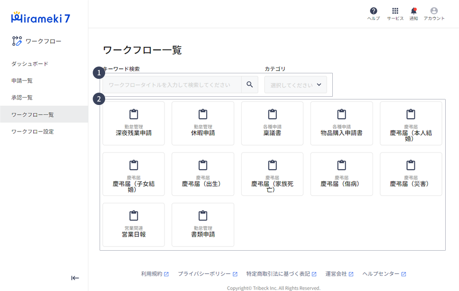Click the 慶弔届（災害） title text
The height and width of the screenshot is (291, 459).
(410, 184)
